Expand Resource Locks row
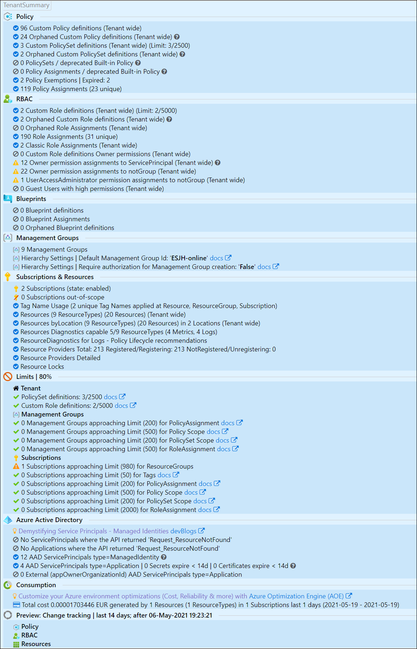 pos(42,367)
